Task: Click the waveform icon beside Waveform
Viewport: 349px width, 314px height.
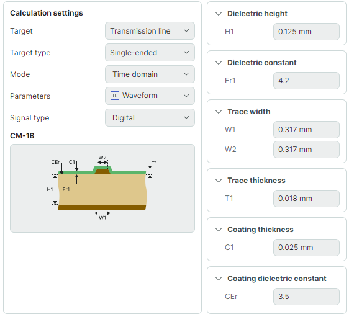Action: click(x=115, y=96)
